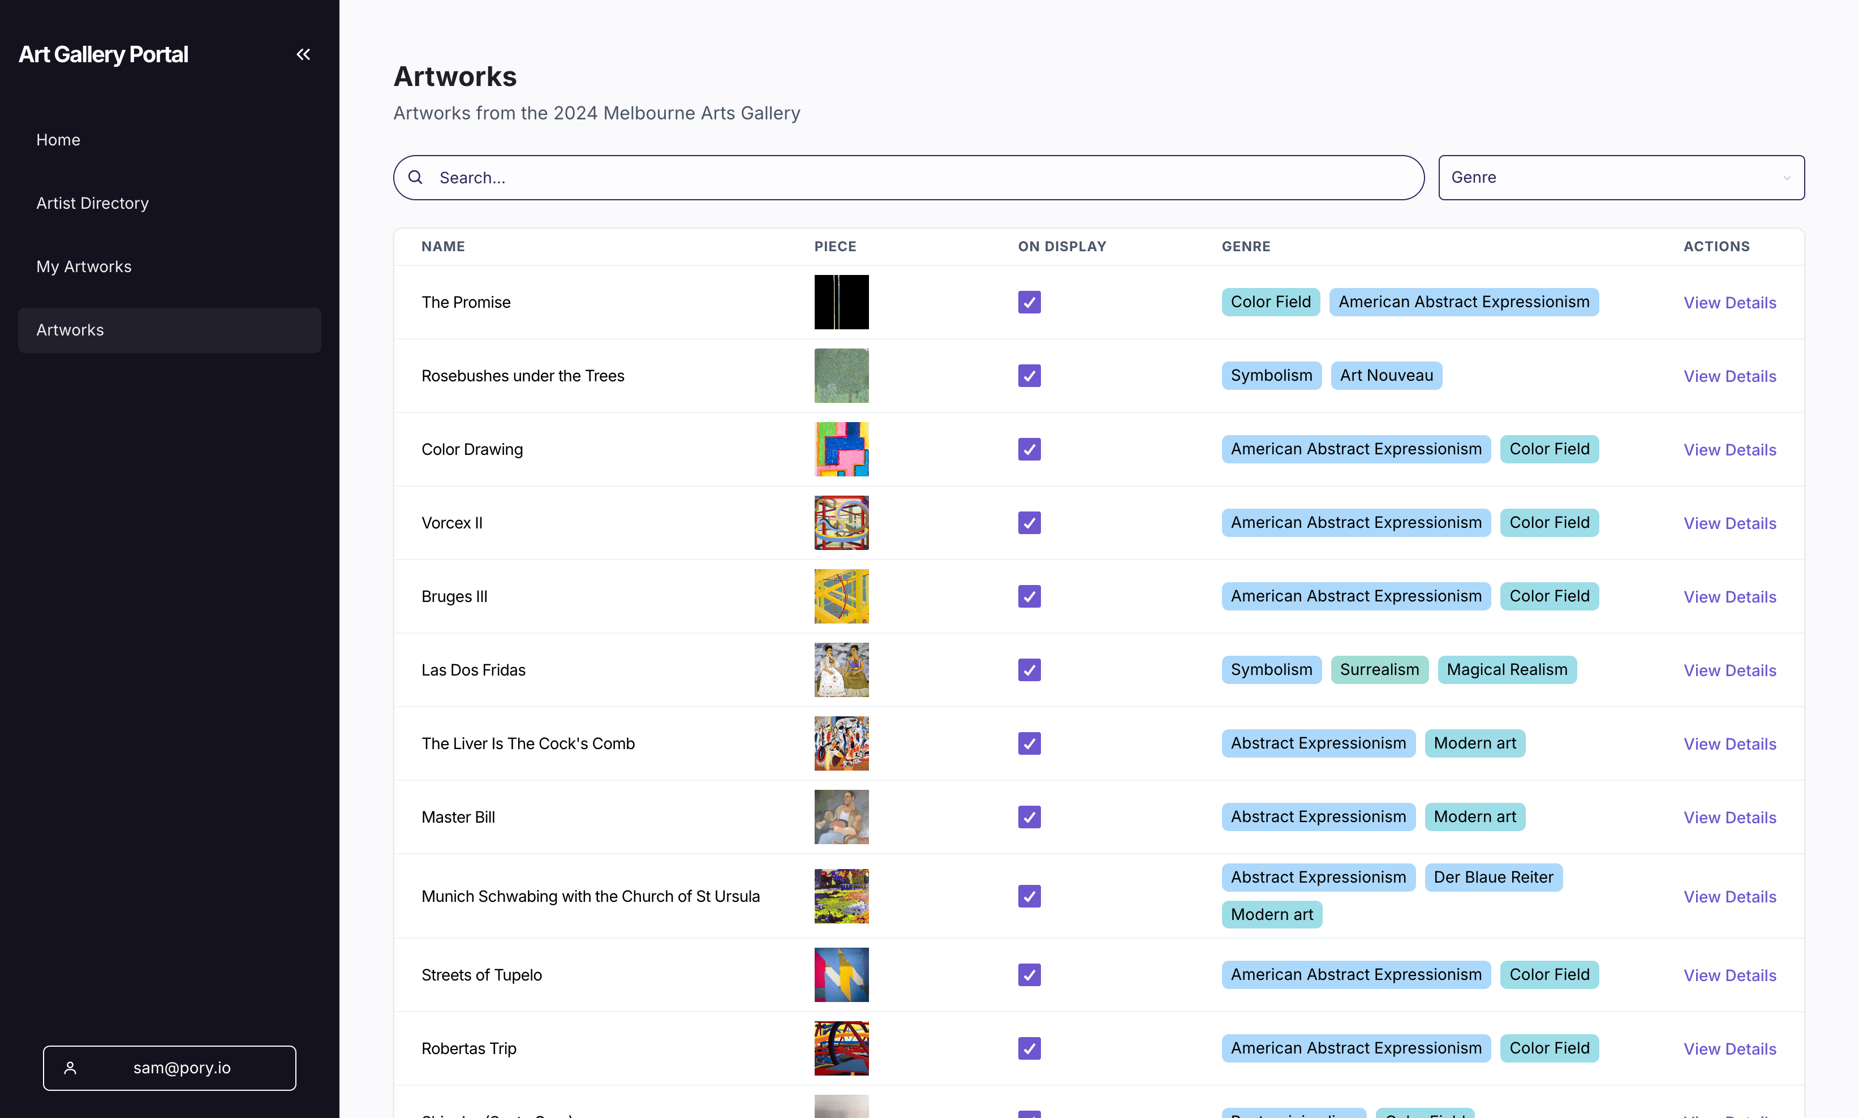Click the Artist Directory sidebar icon
This screenshot has width=1859, height=1118.
[x=92, y=202]
